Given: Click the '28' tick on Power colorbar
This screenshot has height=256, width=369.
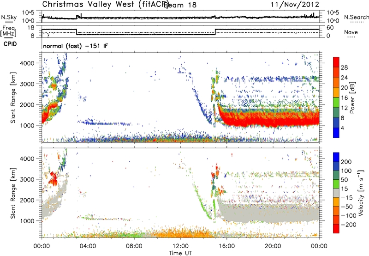Looking at the screenshot, I should point(344,67).
